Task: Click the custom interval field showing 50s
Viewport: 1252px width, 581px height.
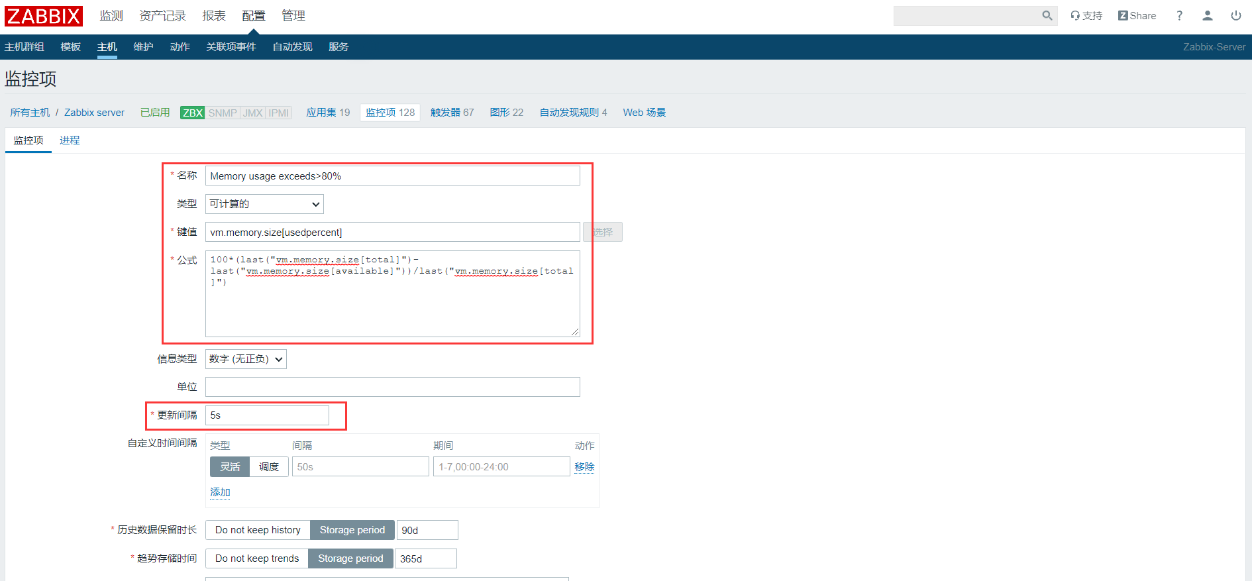Action: (x=360, y=467)
